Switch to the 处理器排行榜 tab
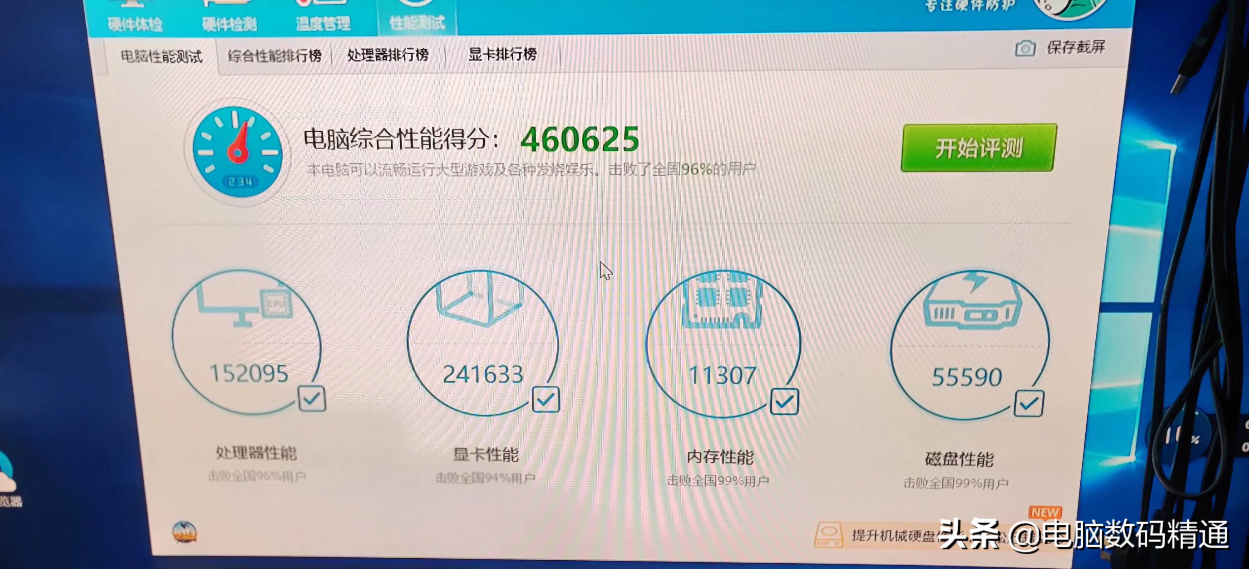The height and width of the screenshot is (569, 1249). (x=388, y=55)
